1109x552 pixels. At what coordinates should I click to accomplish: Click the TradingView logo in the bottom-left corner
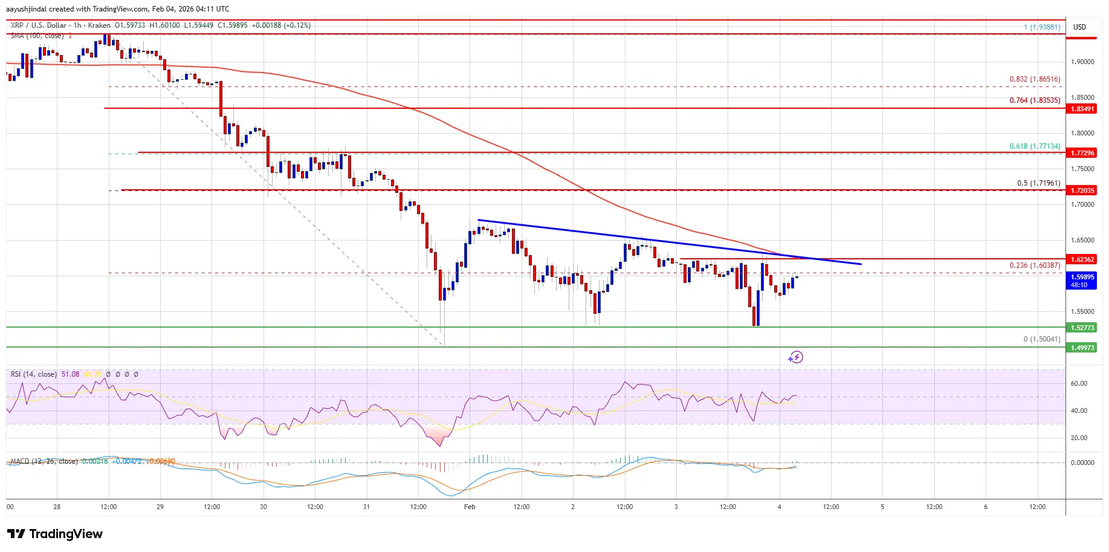pos(54,534)
